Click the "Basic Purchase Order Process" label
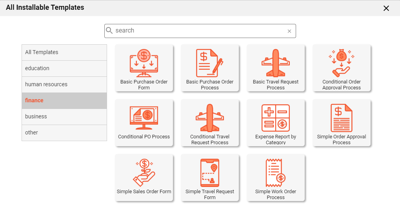400x223 pixels. pos(210,85)
